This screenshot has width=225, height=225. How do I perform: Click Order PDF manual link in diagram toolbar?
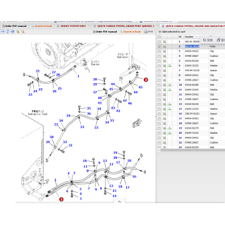pos(105,32)
